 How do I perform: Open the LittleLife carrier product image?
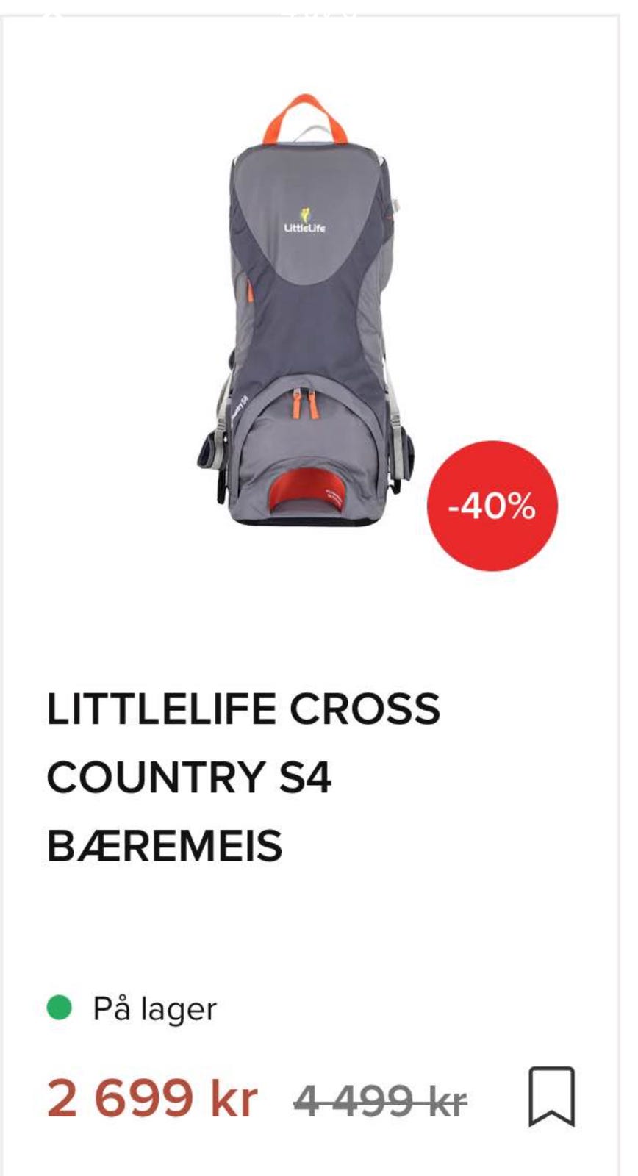click(x=307, y=312)
